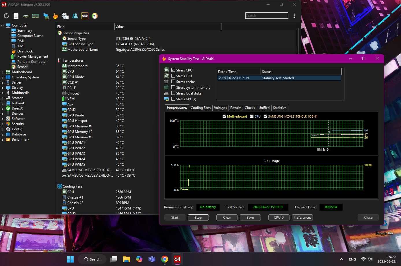Toggle CPU graph legend checkbox
This screenshot has height=266, width=401.
[x=252, y=116]
